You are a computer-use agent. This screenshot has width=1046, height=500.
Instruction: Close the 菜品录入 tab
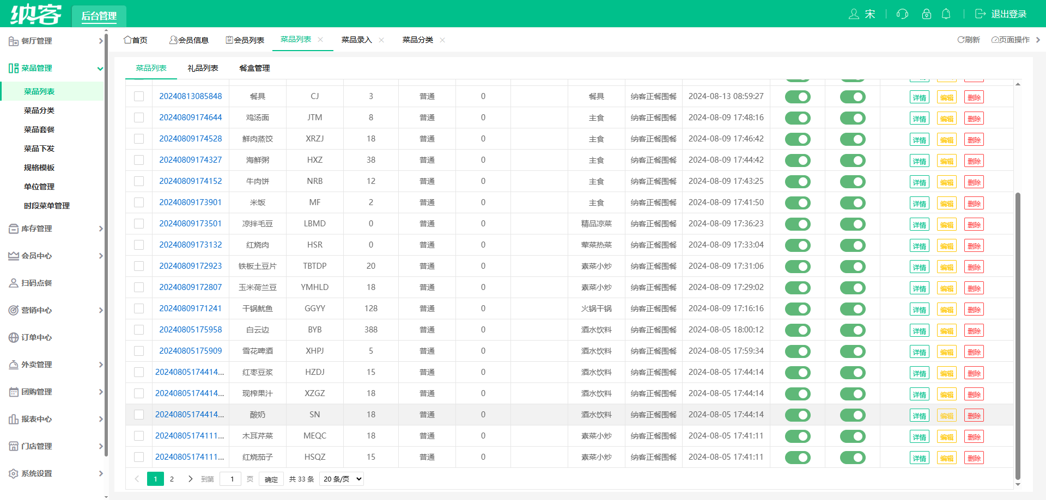[x=381, y=40]
